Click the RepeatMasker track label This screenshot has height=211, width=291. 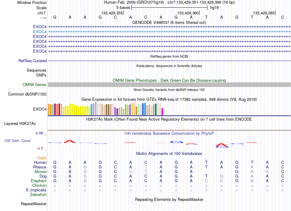point(34,204)
